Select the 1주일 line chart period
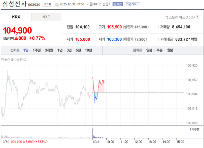This screenshot has height=148, width=204. [37, 50]
